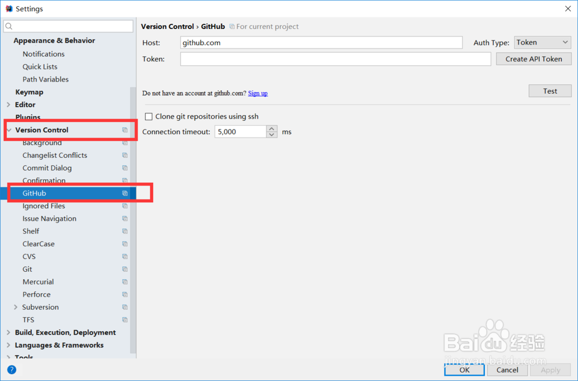Screen dimensions: 578x381
Task: Click the Sign up link
Action: click(258, 93)
